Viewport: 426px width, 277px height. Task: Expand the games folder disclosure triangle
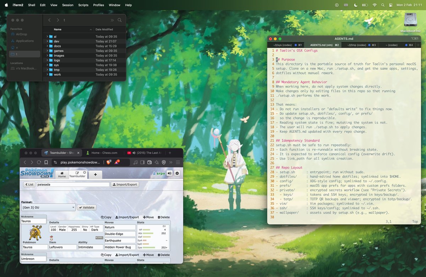point(47,51)
